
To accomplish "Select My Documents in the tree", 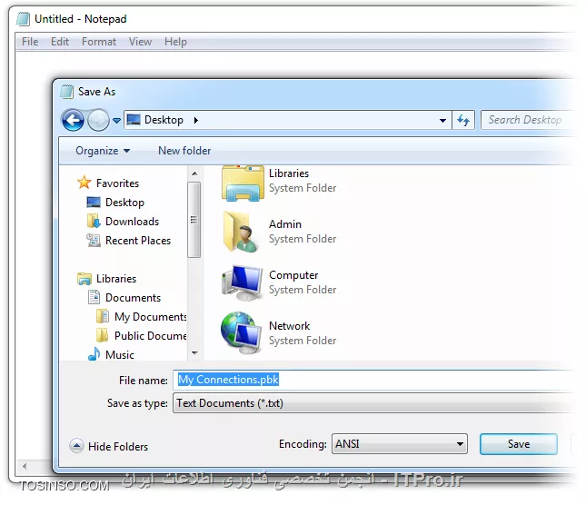I will (150, 317).
